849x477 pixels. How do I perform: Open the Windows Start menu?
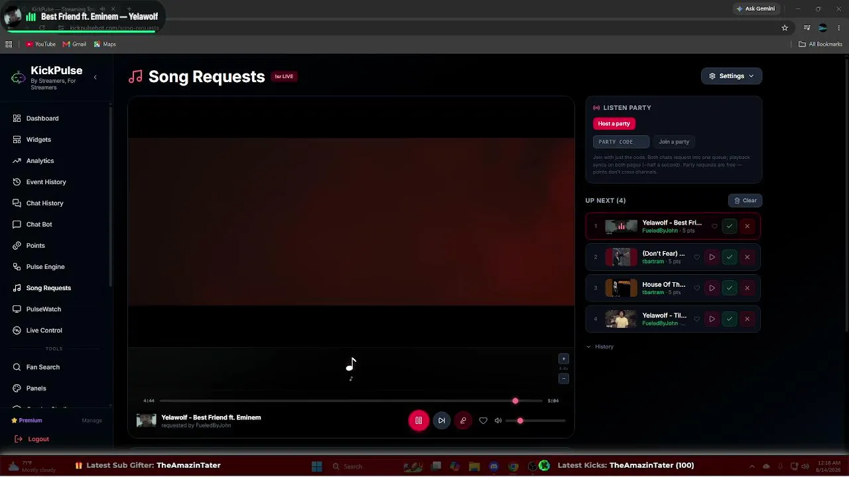click(316, 466)
